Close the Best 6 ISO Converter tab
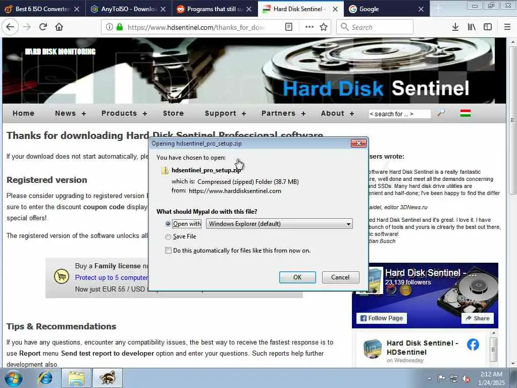This screenshot has height=388, width=517. point(77,9)
